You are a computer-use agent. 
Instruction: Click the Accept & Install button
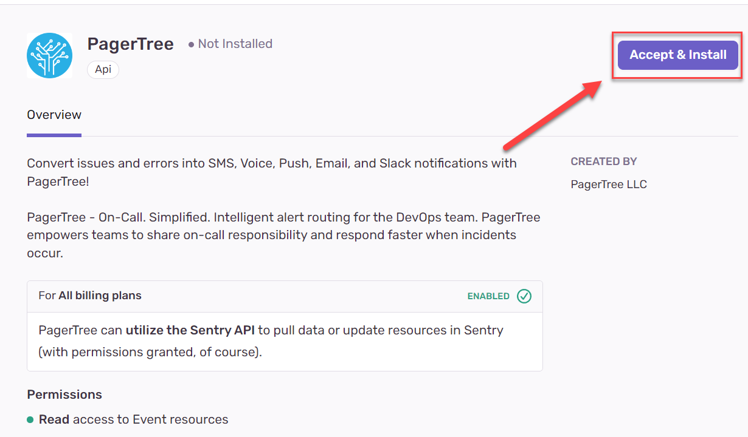pos(677,55)
